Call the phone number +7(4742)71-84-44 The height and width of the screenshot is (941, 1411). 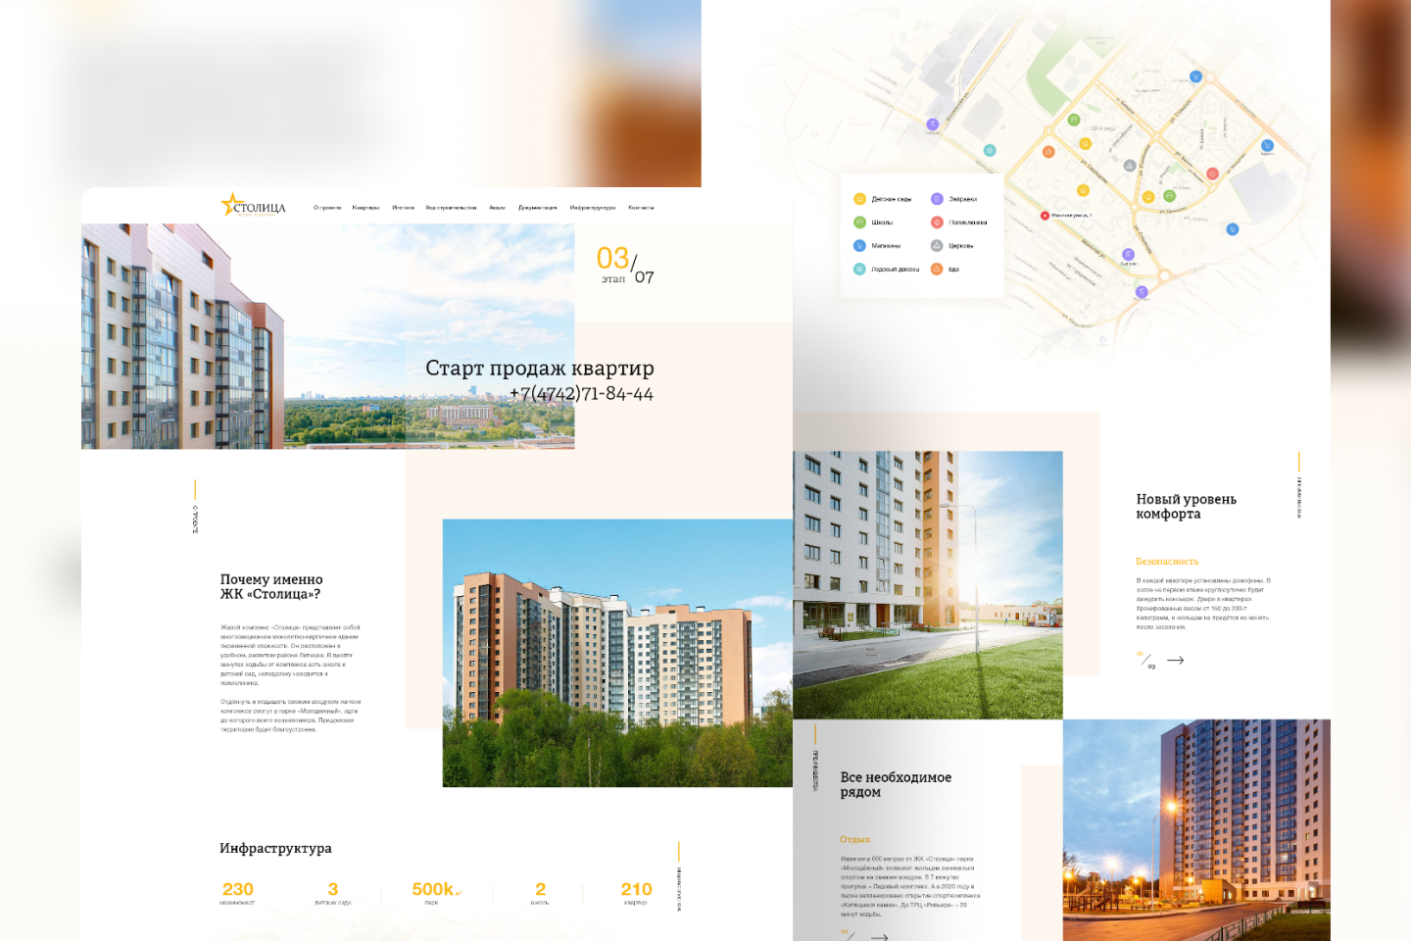[x=581, y=394]
